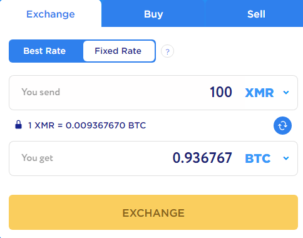This screenshot has width=303, height=238.
Task: Open the send currency selector labeled XMR
Action: 259,93
